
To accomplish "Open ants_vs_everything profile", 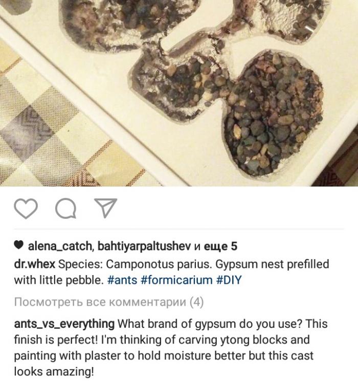I will click(x=64, y=324).
